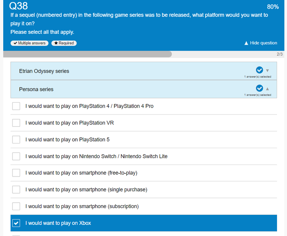Open the Etrian Odyssey series section header
Viewport: 287px width, 236px height.
click(x=144, y=71)
